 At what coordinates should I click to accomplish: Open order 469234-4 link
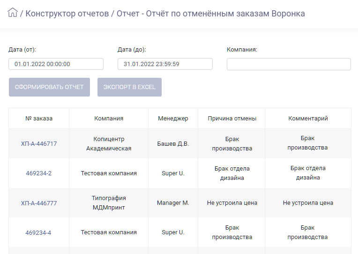point(38,233)
